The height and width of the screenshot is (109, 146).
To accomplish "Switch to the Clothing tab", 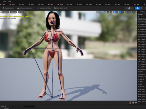I will [x=143, y=12].
